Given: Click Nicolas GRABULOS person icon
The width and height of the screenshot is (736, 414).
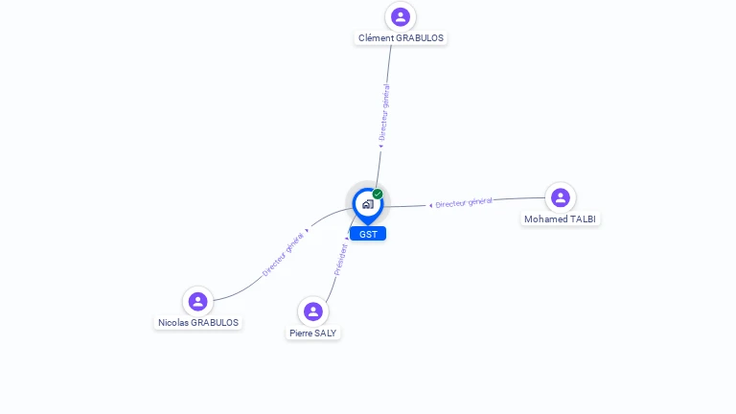Looking at the screenshot, I should (198, 301).
